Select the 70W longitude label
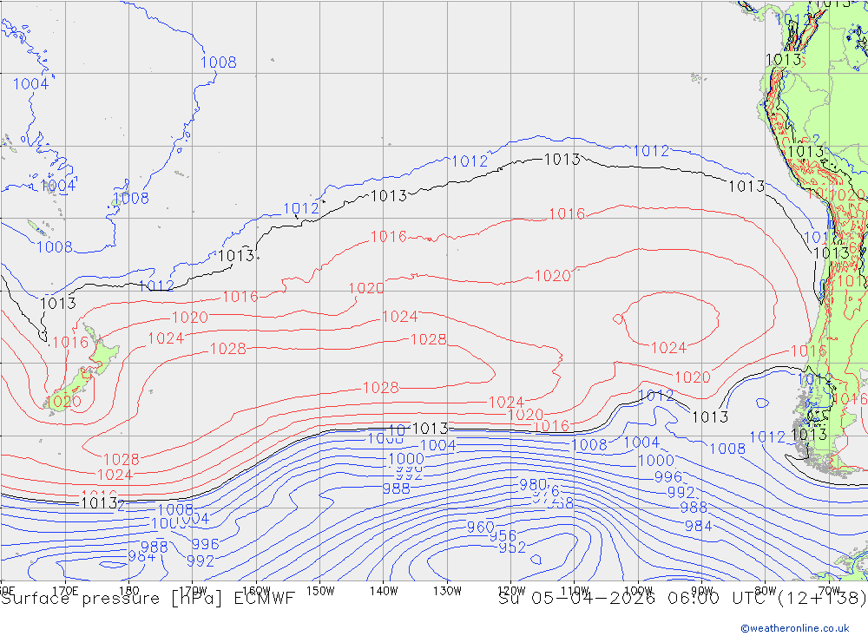Image resolution: width=868 pixels, height=636 pixels. (829, 591)
